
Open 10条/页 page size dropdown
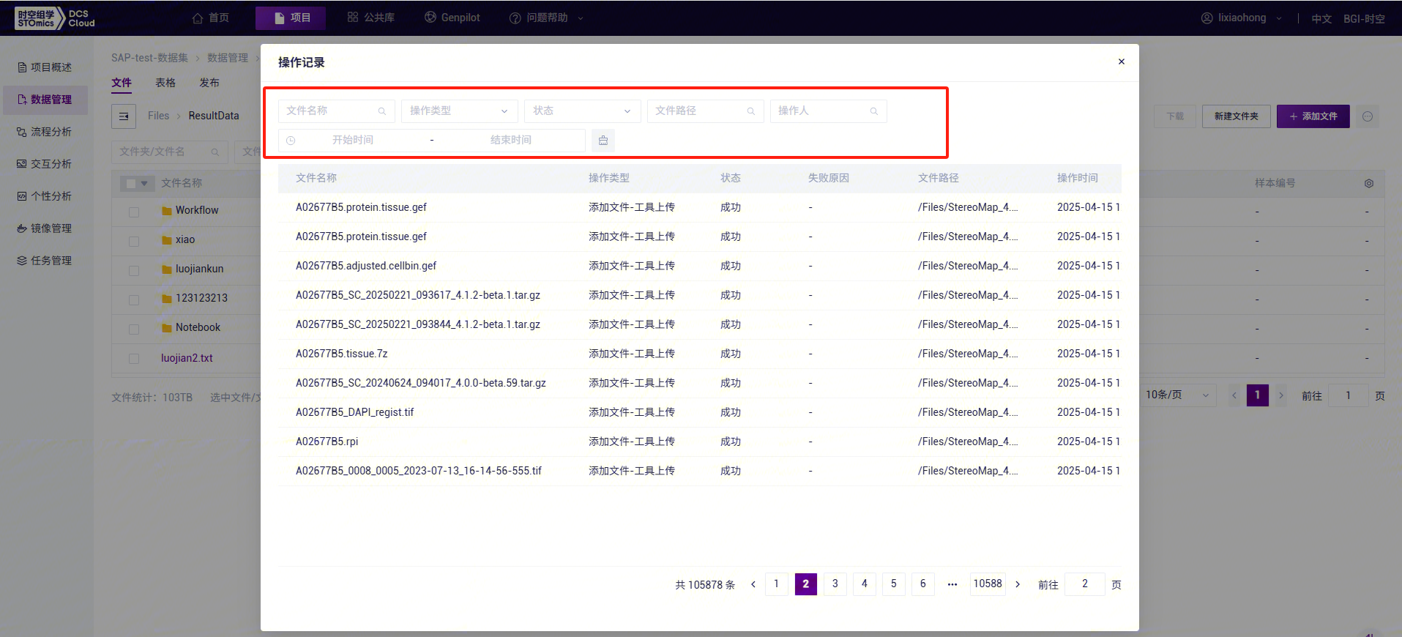(1178, 395)
